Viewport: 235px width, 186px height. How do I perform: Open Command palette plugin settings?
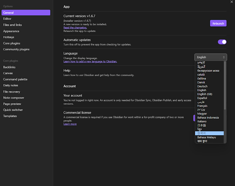coord(15,79)
